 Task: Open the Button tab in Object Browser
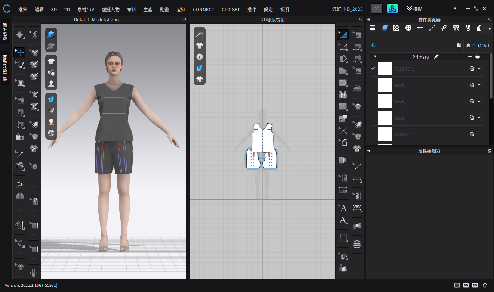[408, 28]
